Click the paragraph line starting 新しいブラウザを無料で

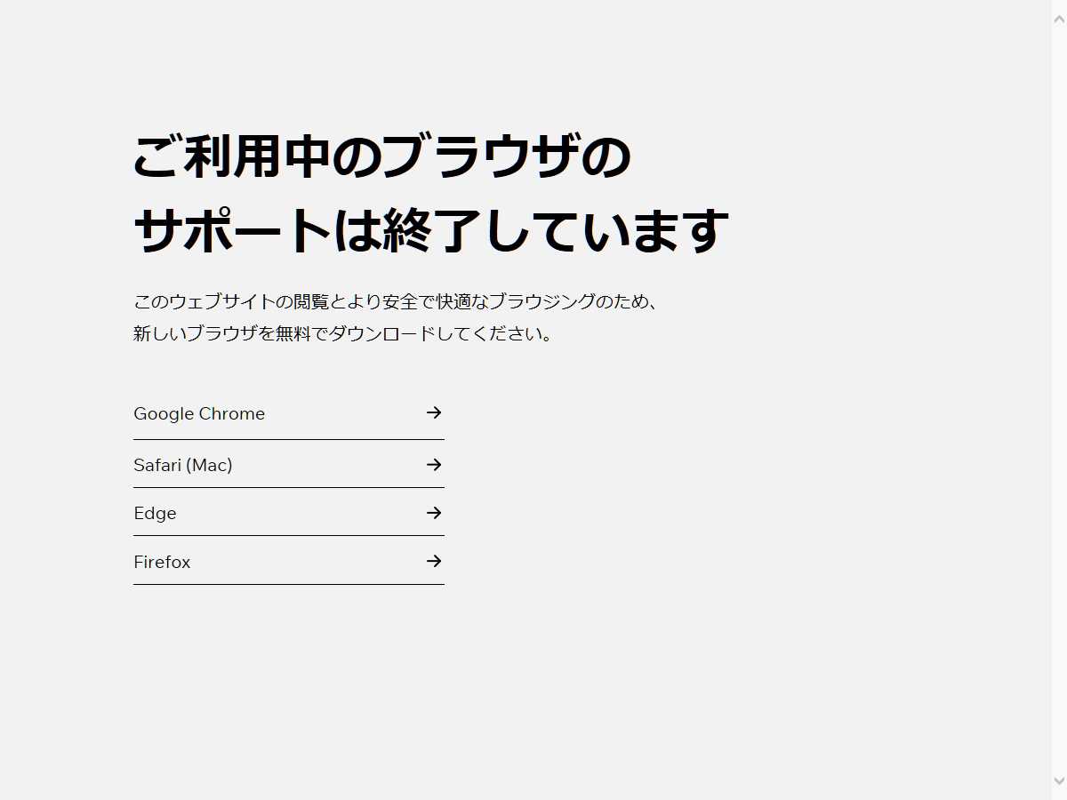pos(343,334)
